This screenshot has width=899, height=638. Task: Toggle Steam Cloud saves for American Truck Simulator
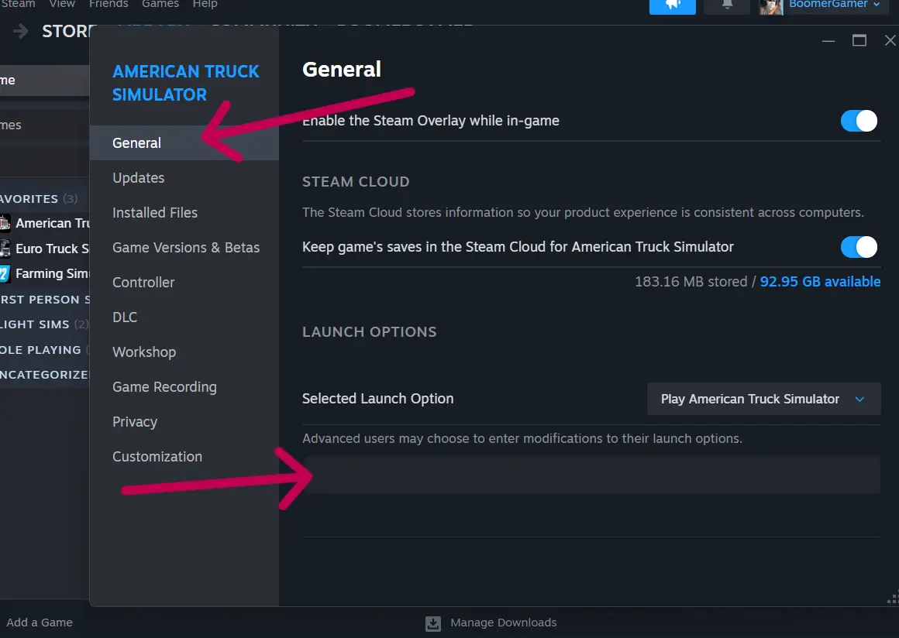pos(859,246)
